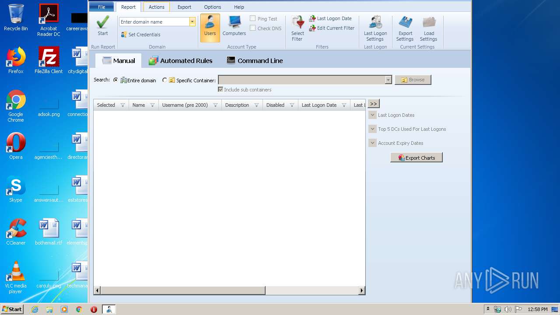
Task: Open Edit Current Filter
Action: 332,28
